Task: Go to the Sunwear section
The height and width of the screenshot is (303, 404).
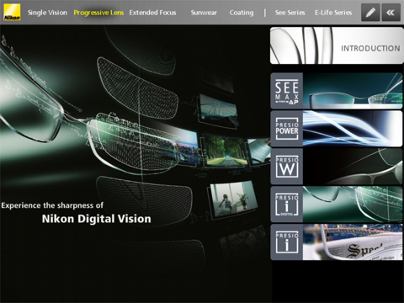Action: coord(204,13)
